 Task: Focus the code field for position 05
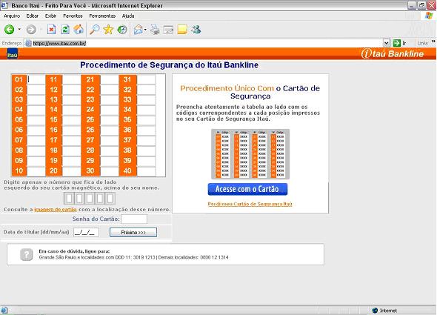36,120
